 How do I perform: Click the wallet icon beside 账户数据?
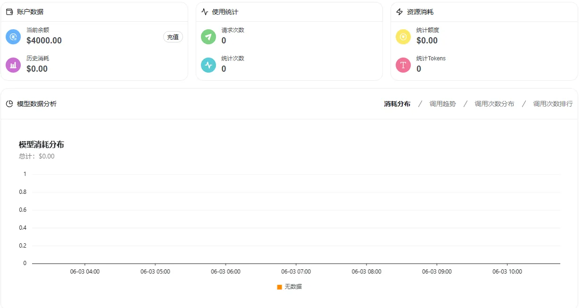[9, 12]
